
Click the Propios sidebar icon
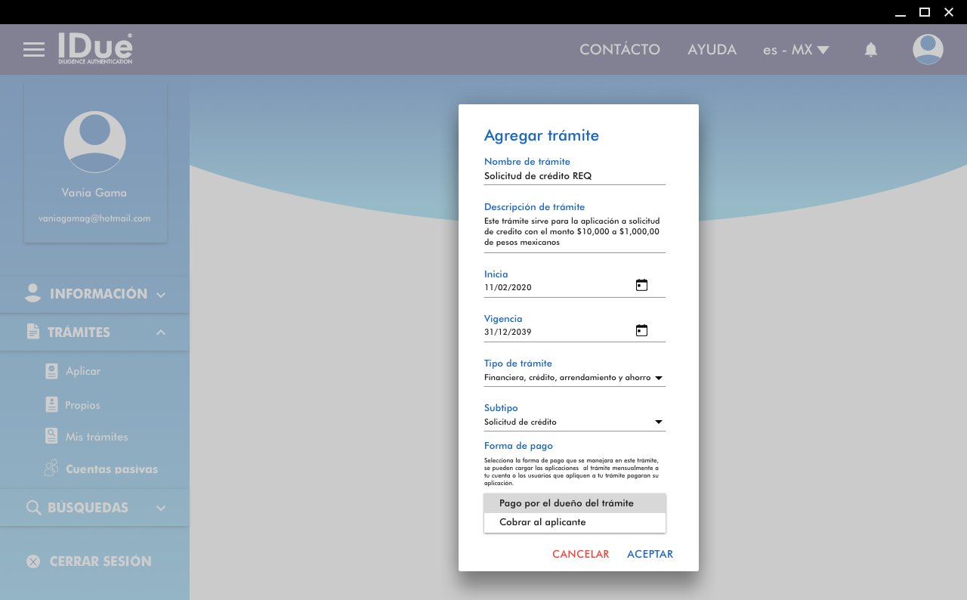click(x=51, y=405)
